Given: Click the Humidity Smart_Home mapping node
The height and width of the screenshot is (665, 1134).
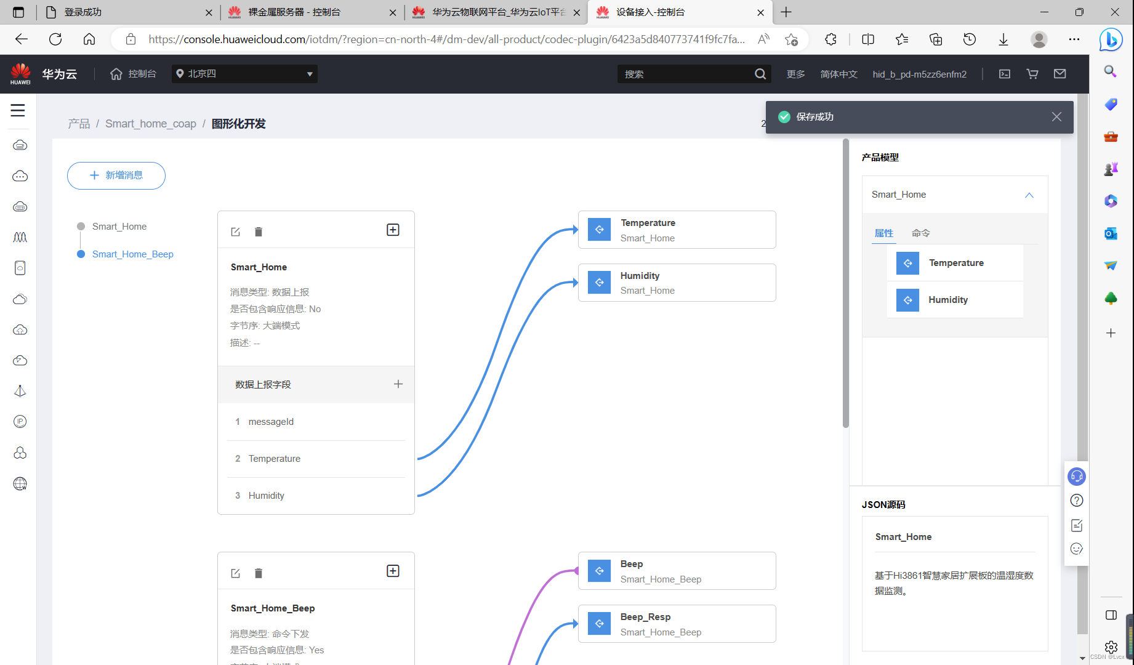Looking at the screenshot, I should pos(677,283).
